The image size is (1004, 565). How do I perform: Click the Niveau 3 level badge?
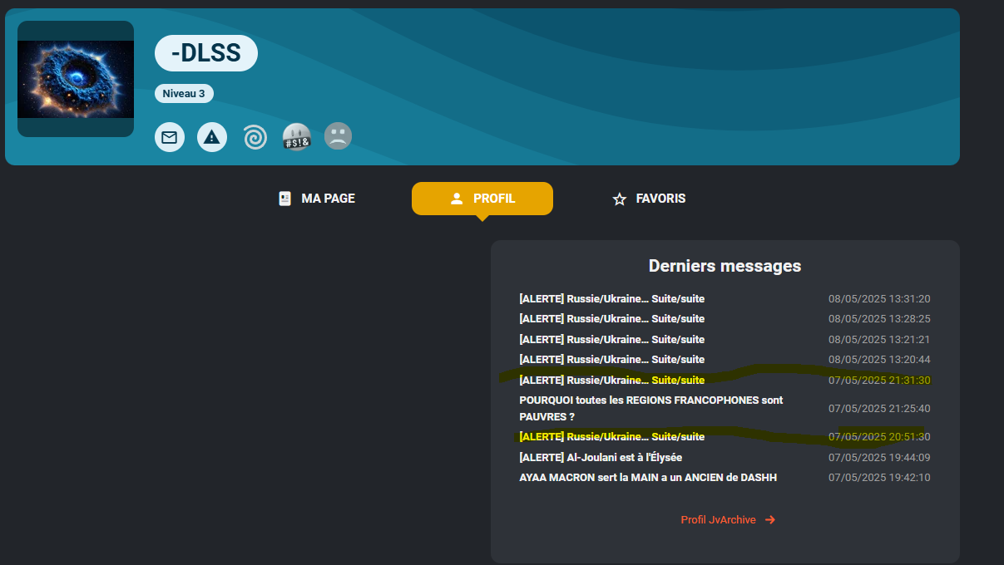pyautogui.click(x=184, y=94)
